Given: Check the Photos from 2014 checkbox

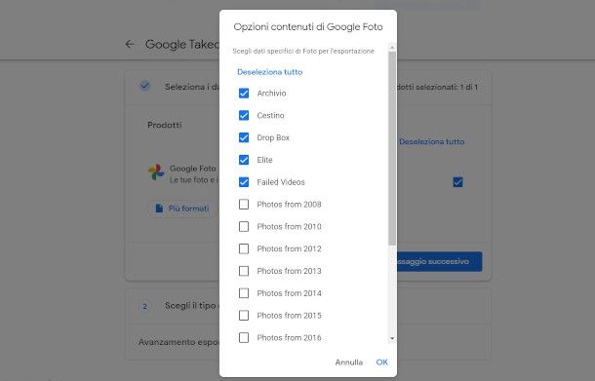Looking at the screenshot, I should [x=244, y=293].
